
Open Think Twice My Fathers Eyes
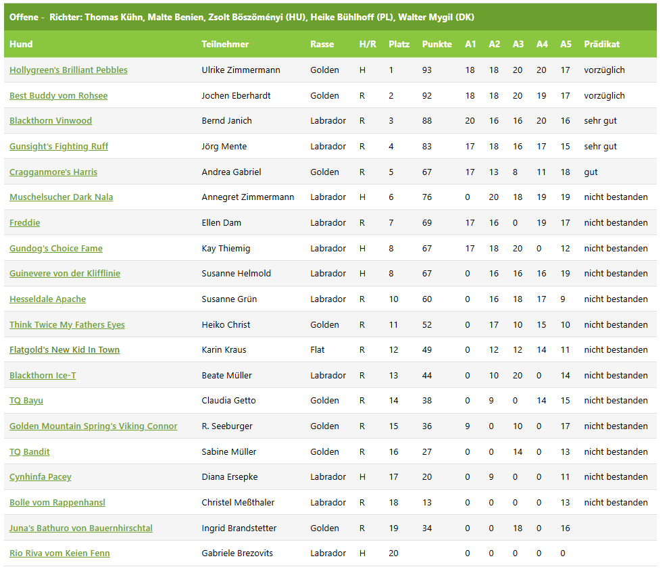point(67,324)
